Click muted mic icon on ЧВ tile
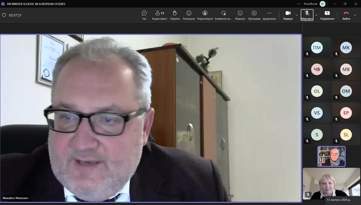The height and width of the screenshot is (205, 361). click(x=307, y=76)
